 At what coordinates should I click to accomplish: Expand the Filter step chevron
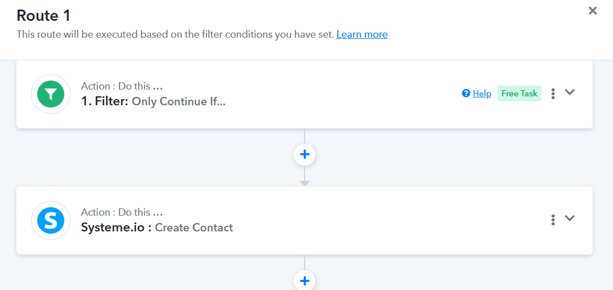(570, 92)
